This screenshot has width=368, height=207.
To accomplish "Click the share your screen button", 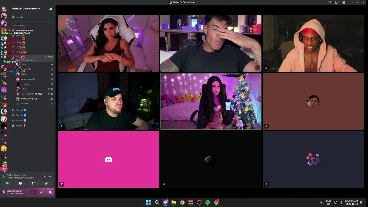I will [x=20, y=183].
